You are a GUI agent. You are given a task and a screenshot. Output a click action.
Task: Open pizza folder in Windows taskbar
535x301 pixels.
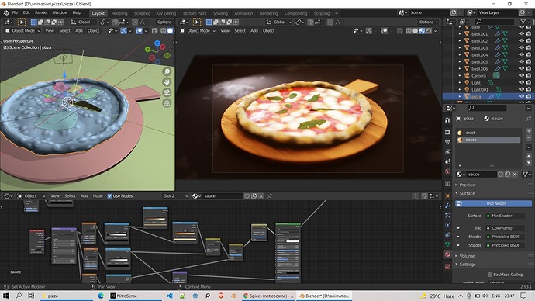(x=67, y=296)
